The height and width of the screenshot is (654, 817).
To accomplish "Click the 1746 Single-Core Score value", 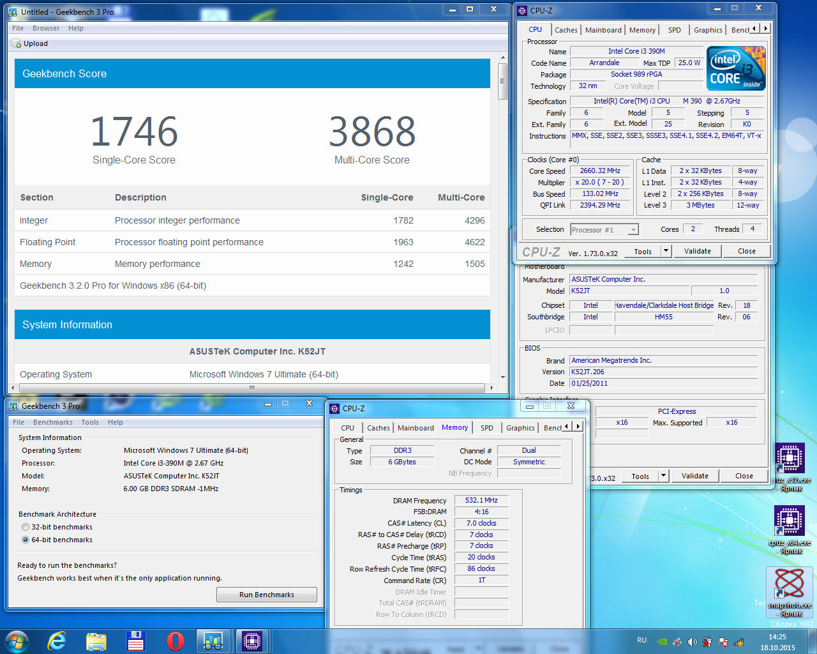I will [134, 132].
